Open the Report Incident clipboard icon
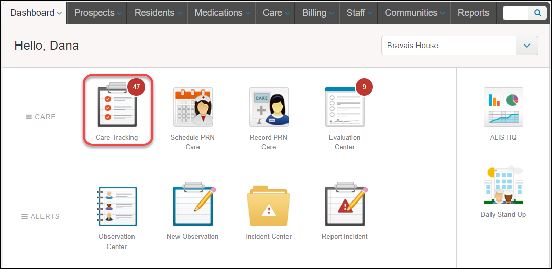 tap(346, 204)
